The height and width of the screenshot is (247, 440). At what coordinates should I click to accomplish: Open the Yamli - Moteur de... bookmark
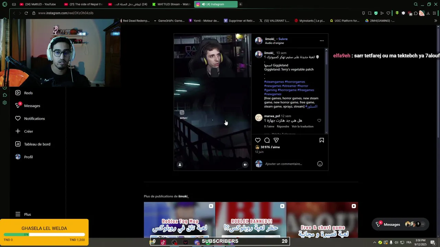[204, 21]
